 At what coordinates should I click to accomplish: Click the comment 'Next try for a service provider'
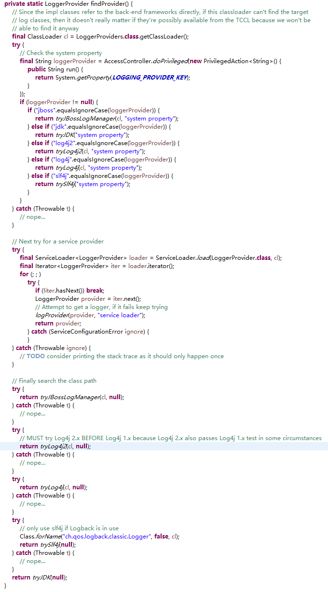(x=58, y=242)
